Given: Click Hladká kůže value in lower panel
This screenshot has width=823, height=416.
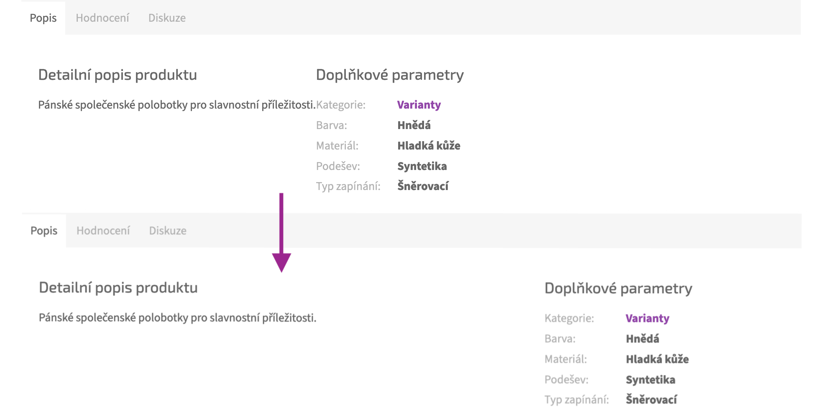Looking at the screenshot, I should pyautogui.click(x=657, y=359).
